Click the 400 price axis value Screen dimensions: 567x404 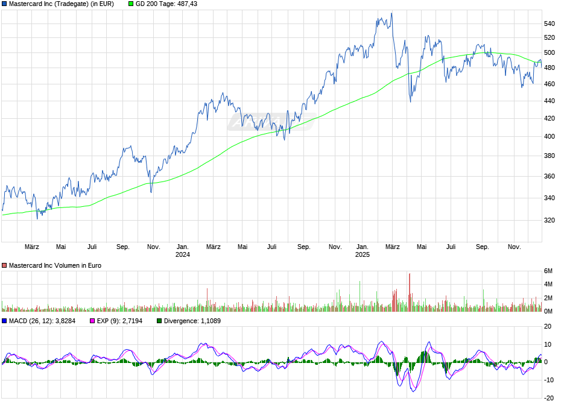click(x=550, y=137)
